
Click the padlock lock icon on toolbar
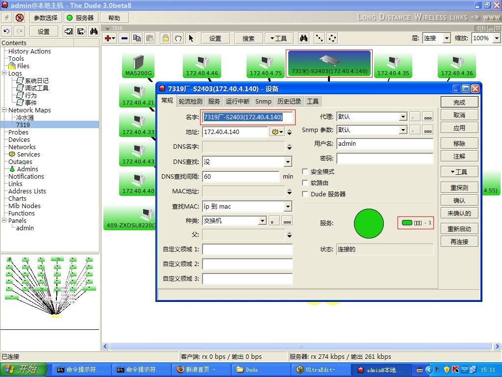[166, 38]
